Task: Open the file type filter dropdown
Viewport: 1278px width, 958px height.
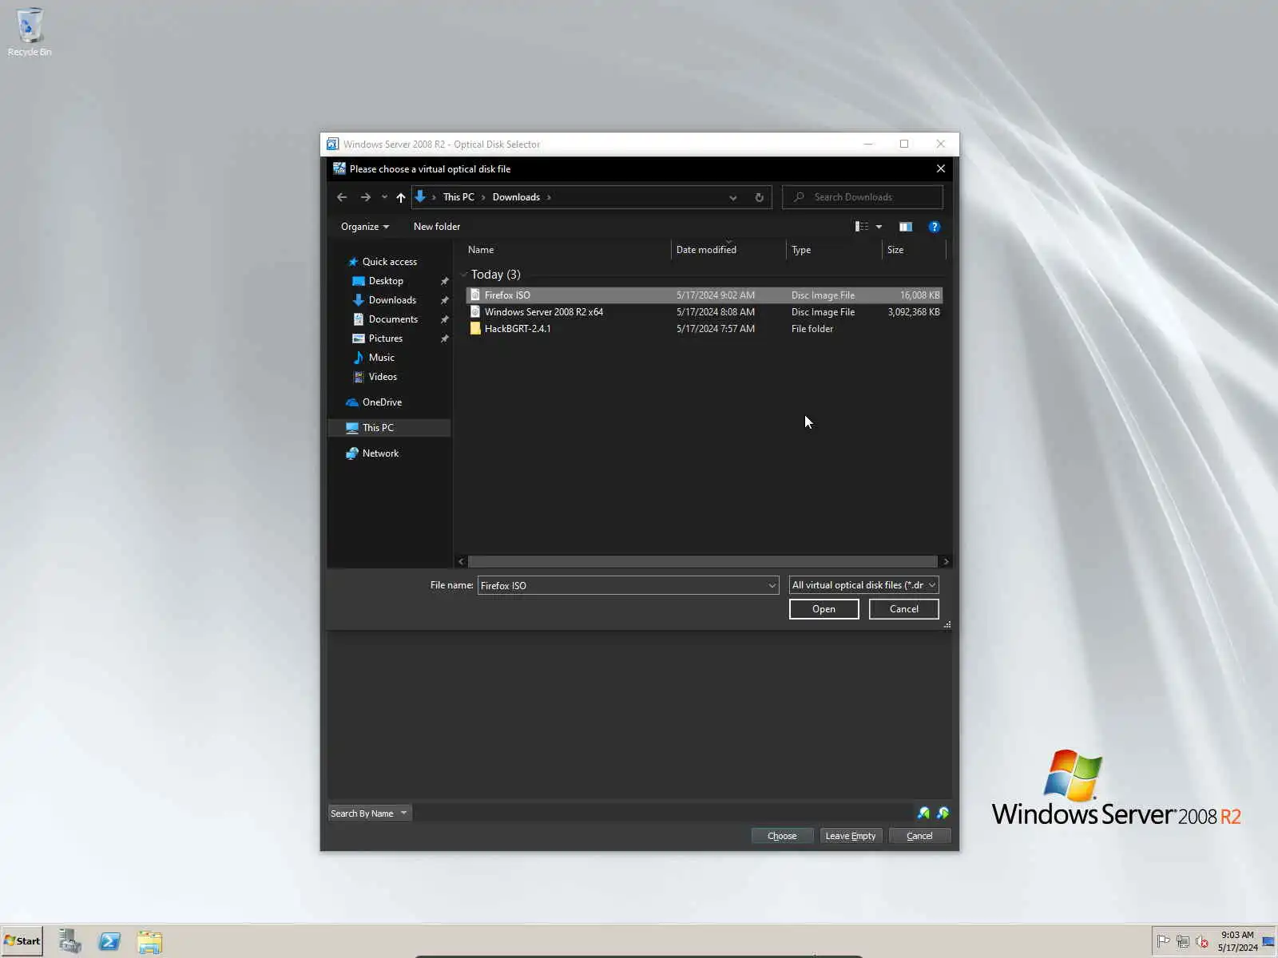Action: (x=863, y=585)
